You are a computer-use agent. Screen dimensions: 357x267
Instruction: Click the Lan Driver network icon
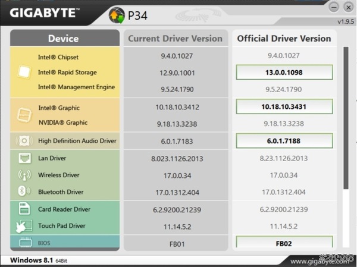pos(24,159)
